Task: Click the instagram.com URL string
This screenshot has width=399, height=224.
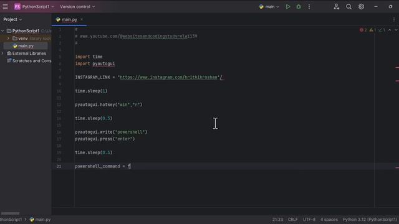Action: pos(168,77)
